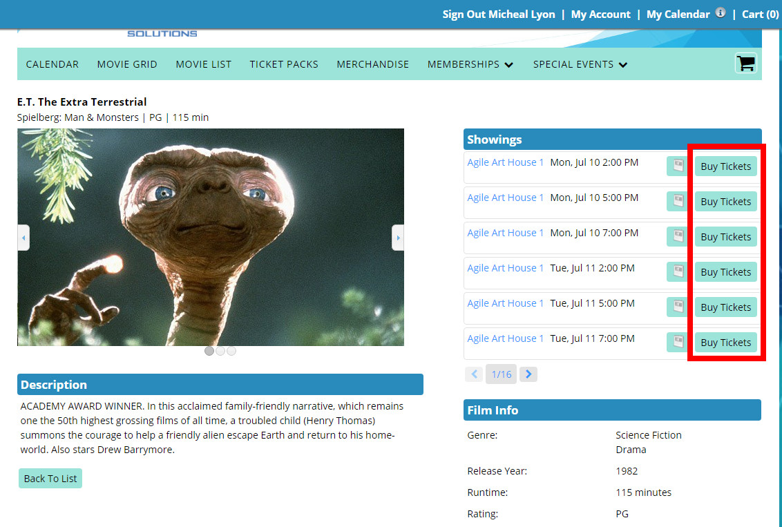This screenshot has height=527, width=782.
Task: Click the Back To List button
Action: pyautogui.click(x=50, y=478)
